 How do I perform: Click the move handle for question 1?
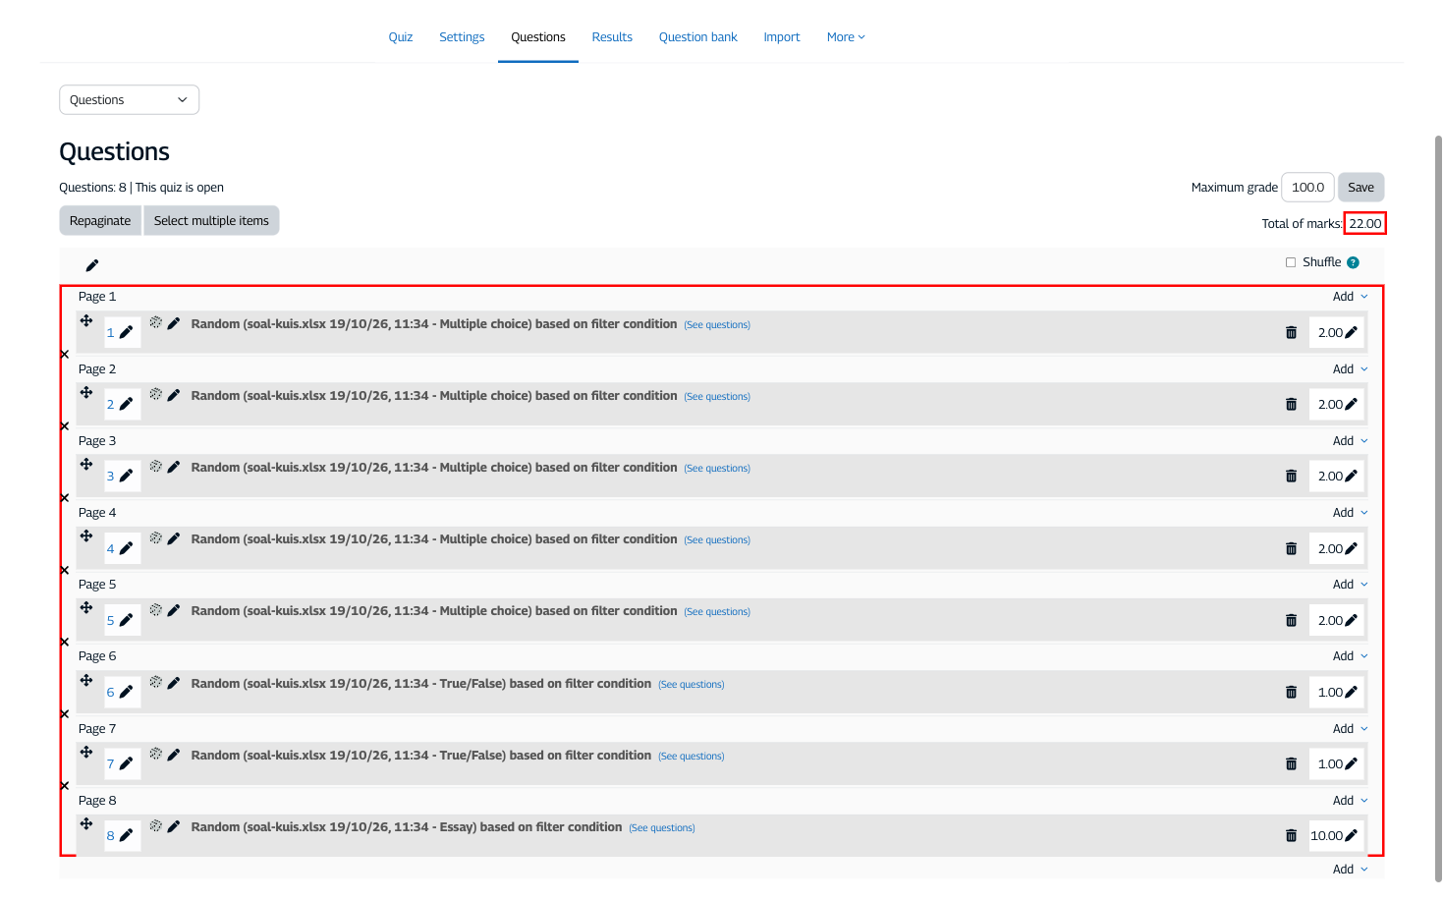point(86,320)
